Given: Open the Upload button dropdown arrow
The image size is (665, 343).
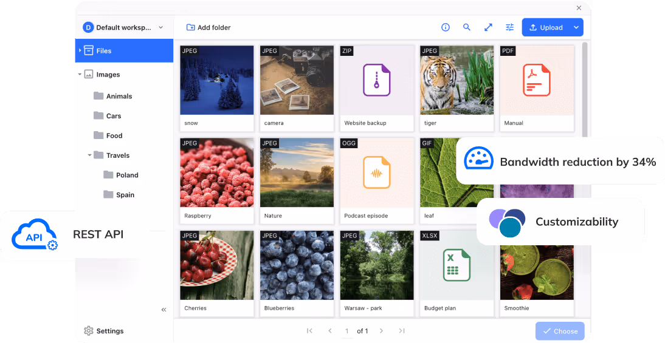Looking at the screenshot, I should 576,27.
